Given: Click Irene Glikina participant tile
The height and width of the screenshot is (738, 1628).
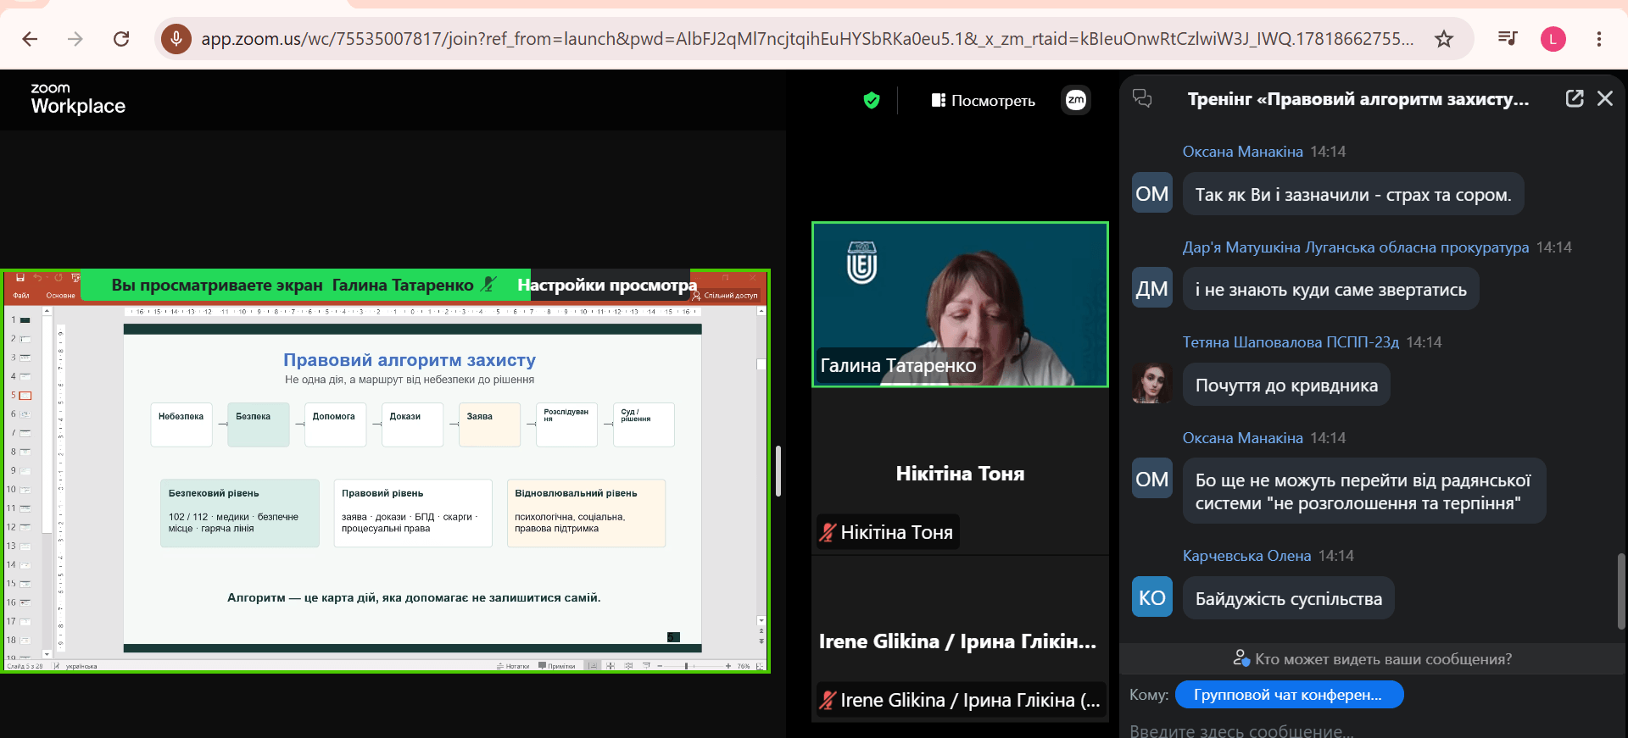Looking at the screenshot, I should pyautogui.click(x=960, y=640).
